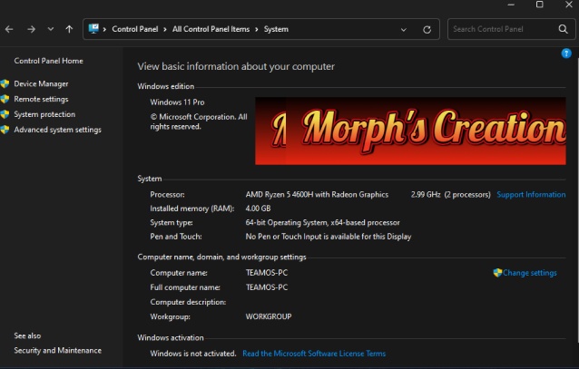Viewport: 579px width, 369px height.
Task: Maximize the System window
Action: click(539, 5)
